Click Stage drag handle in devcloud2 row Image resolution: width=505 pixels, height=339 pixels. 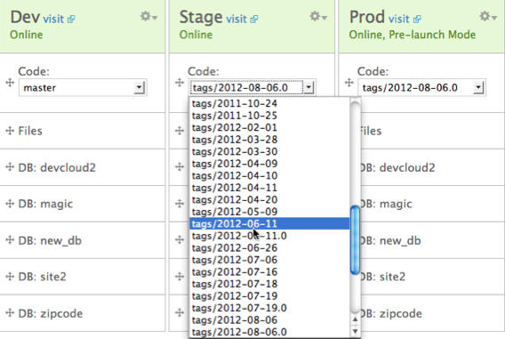(x=180, y=167)
